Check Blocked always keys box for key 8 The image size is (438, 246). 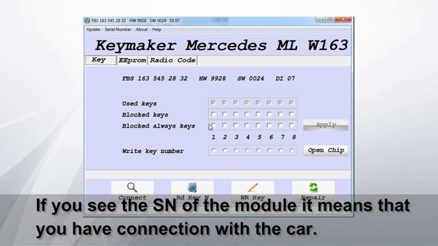coord(292,125)
